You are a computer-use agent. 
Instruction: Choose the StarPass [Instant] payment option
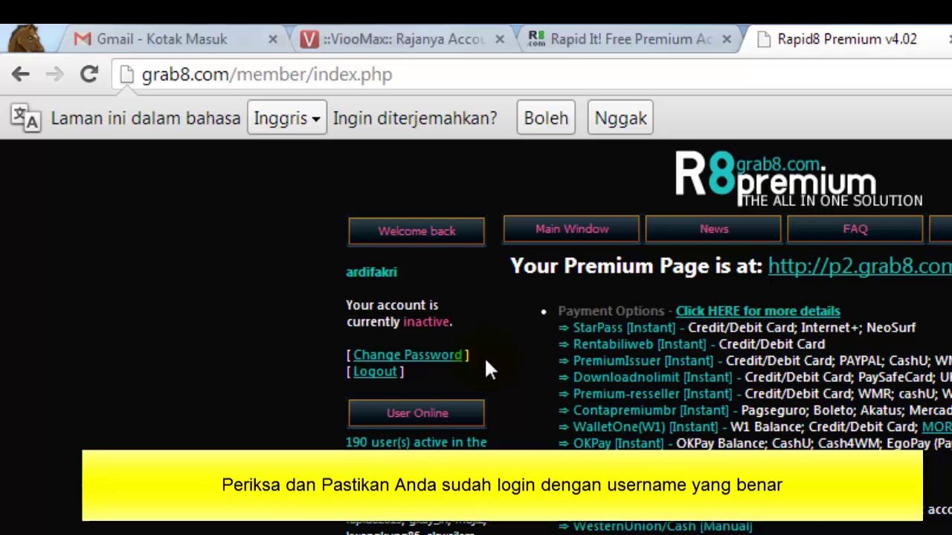(x=624, y=328)
